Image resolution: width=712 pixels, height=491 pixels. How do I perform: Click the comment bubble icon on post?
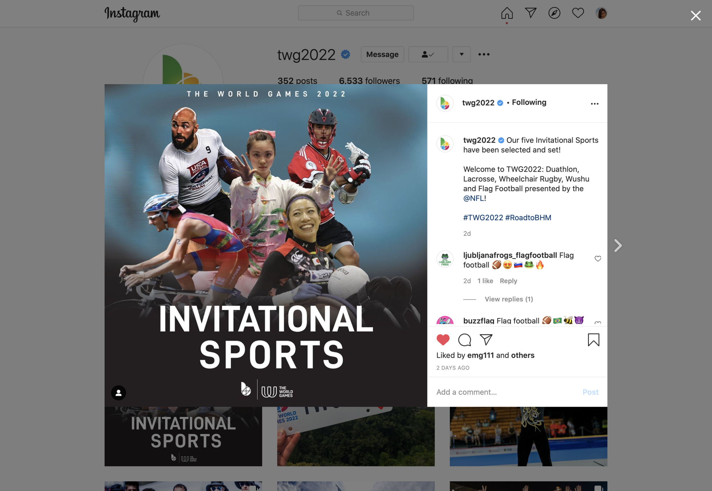pos(465,340)
